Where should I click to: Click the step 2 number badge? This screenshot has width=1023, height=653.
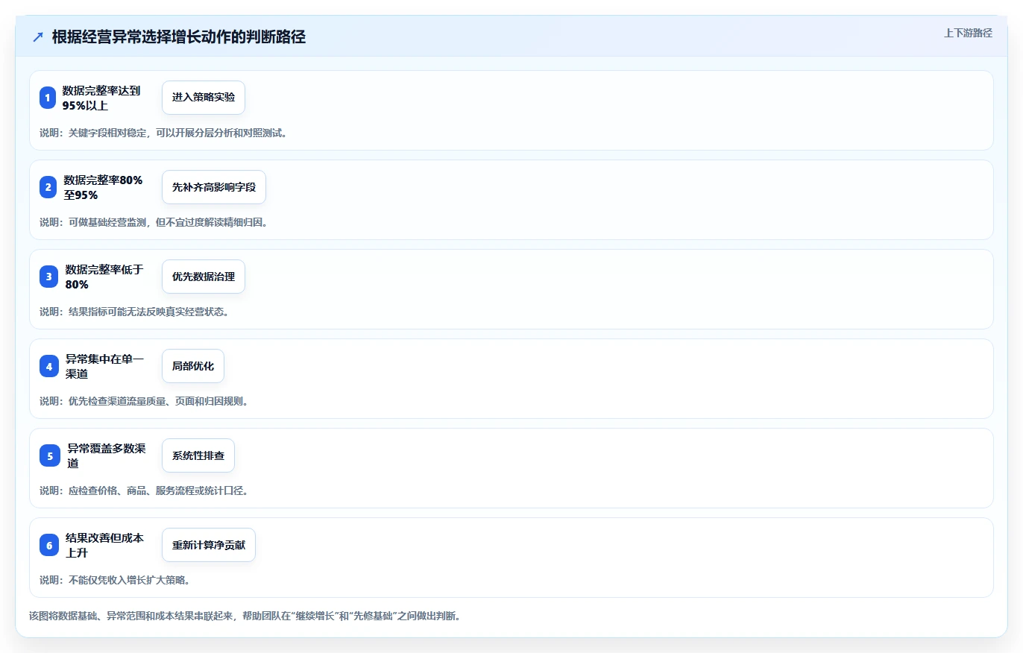click(48, 187)
